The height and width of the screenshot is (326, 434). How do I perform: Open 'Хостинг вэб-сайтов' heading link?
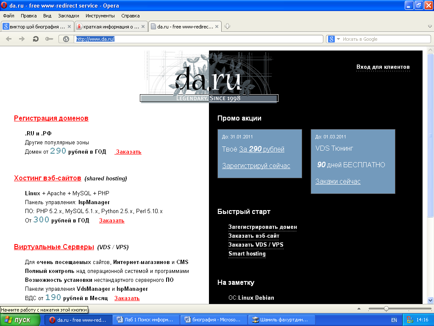(x=47, y=178)
